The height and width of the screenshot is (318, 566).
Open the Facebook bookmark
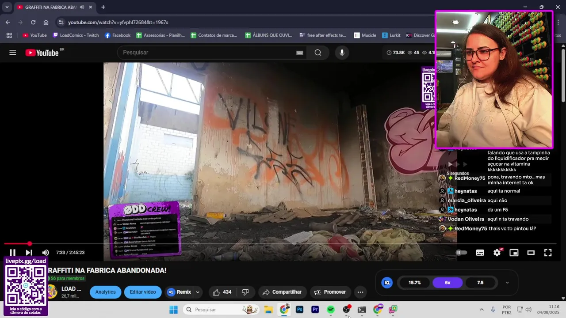[118, 35]
